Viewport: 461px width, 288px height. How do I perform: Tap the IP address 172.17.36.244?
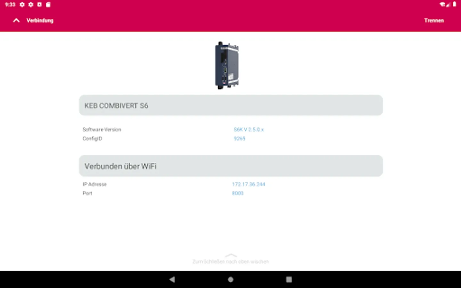coord(249,184)
